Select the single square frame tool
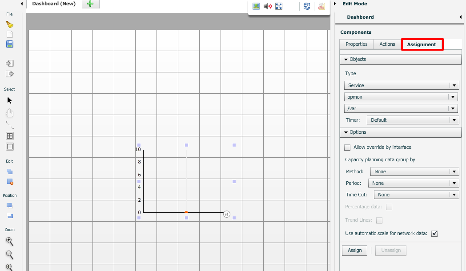This screenshot has width=466, height=271. (x=9, y=147)
